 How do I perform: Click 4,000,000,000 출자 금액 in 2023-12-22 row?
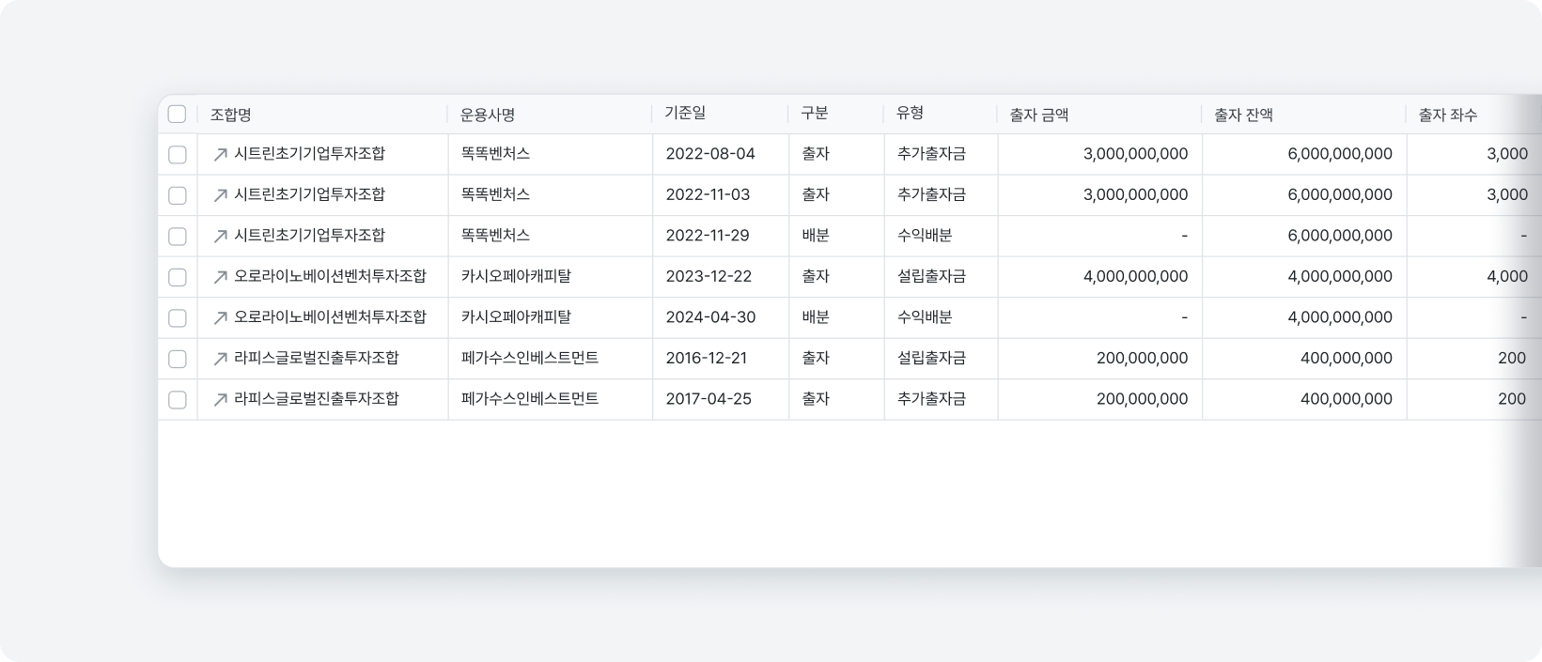(x=1135, y=276)
